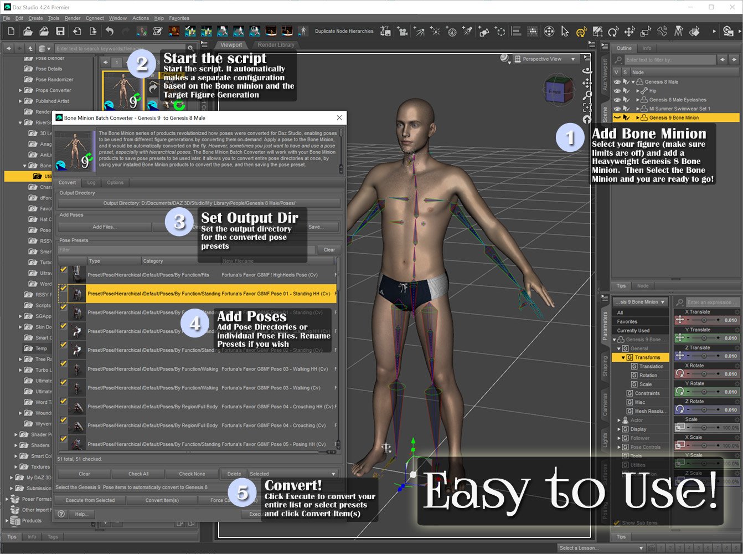
Task: Uncheck Pose 04 - Crouching (Cv) row
Action: tap(63, 420)
